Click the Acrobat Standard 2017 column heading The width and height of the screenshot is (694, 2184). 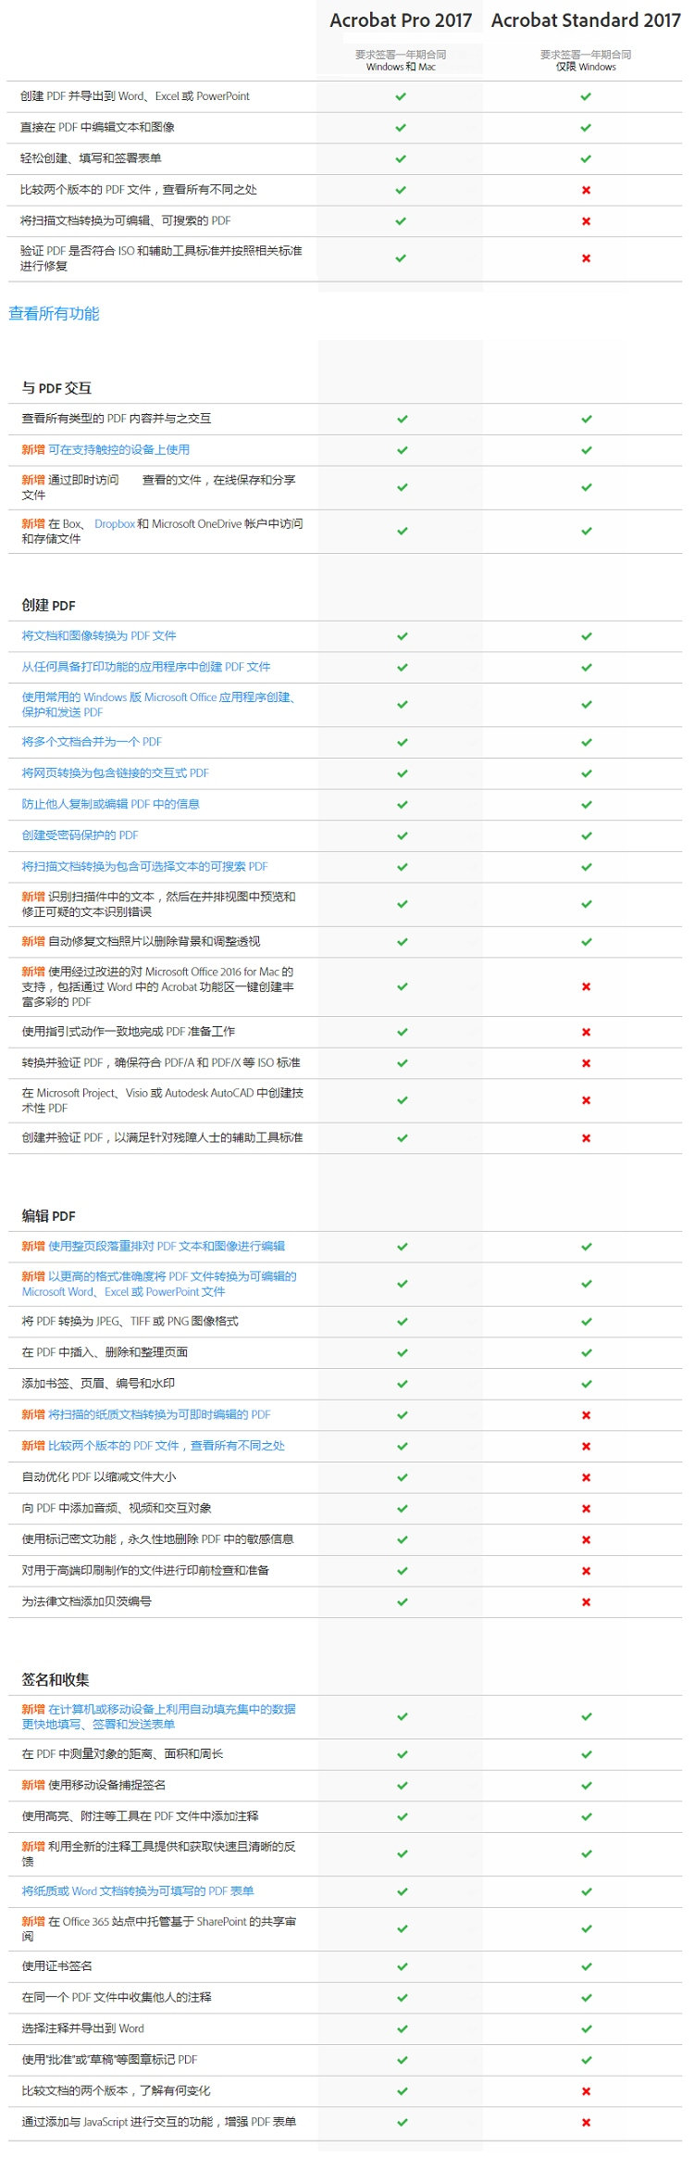pyautogui.click(x=586, y=20)
